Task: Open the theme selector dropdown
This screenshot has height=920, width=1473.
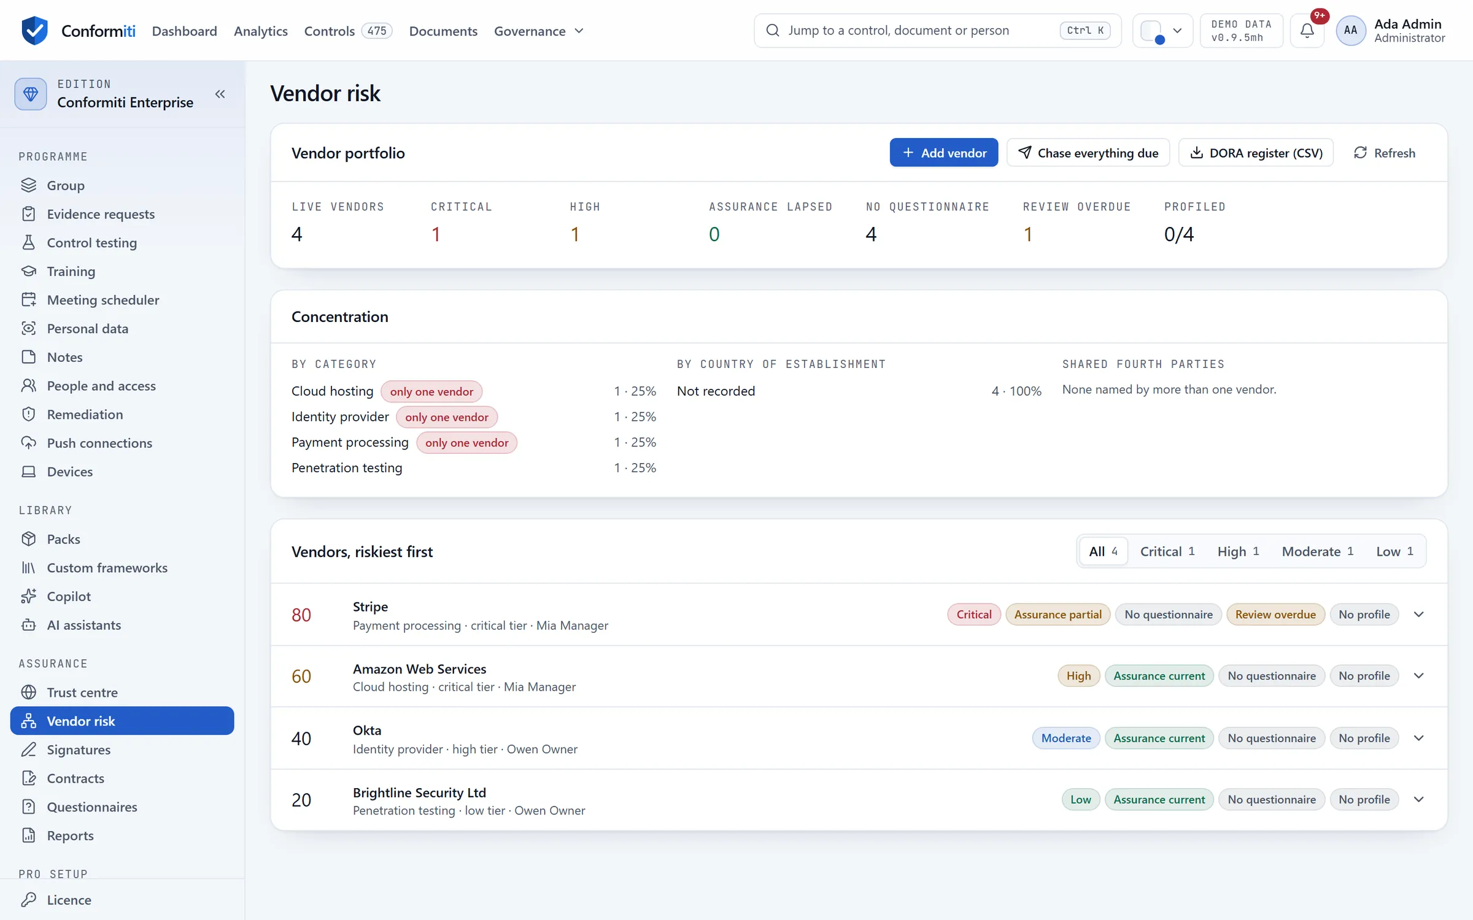Action: click(1162, 30)
